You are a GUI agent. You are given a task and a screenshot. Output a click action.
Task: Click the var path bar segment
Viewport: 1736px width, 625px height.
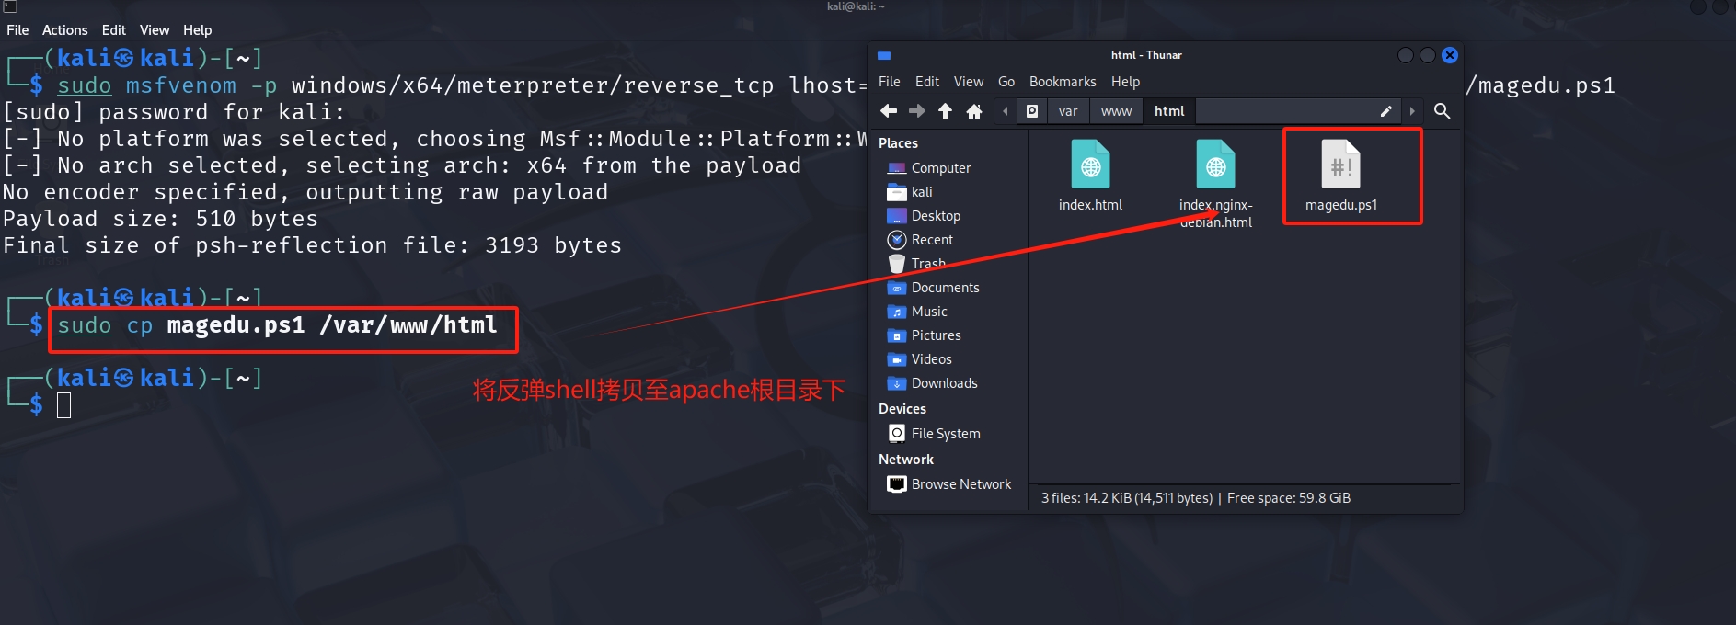point(1068,111)
